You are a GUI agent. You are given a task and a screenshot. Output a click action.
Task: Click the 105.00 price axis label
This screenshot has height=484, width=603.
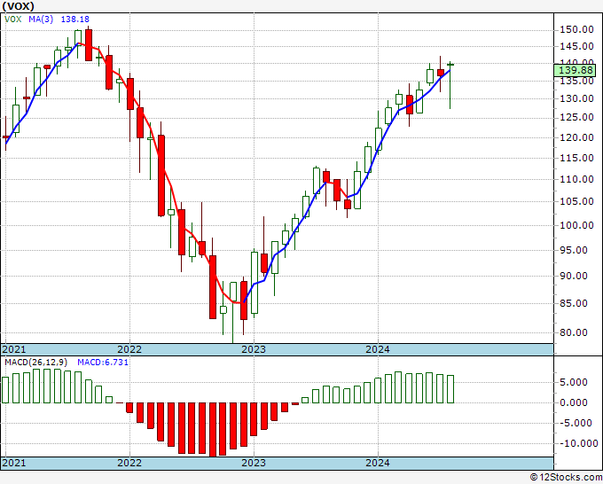[x=576, y=201]
